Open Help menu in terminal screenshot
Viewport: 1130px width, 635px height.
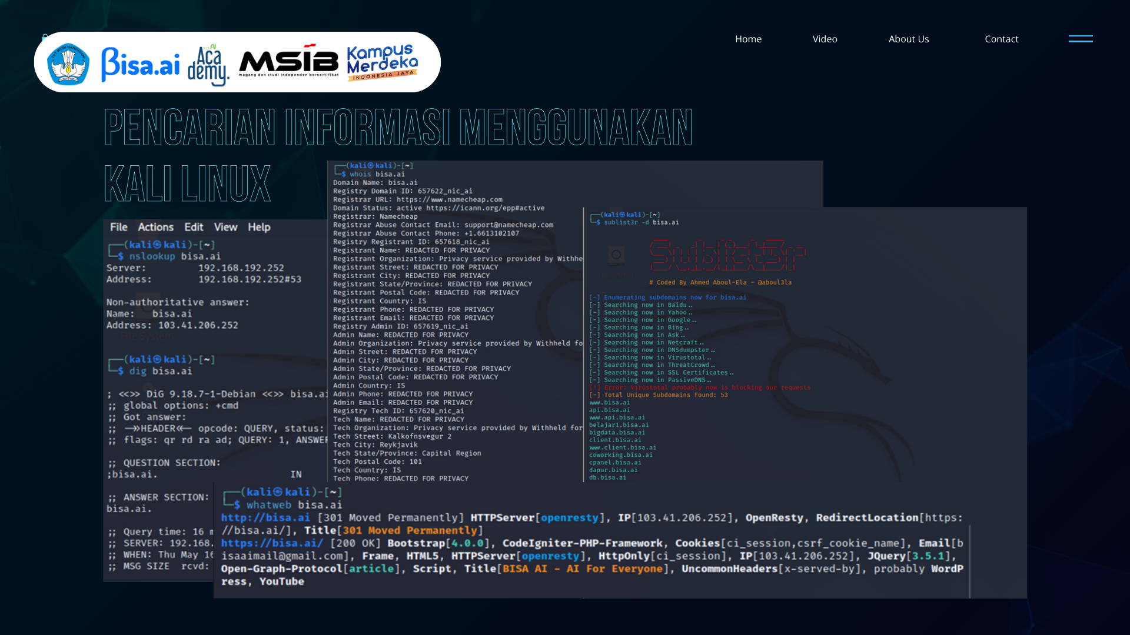coord(259,227)
